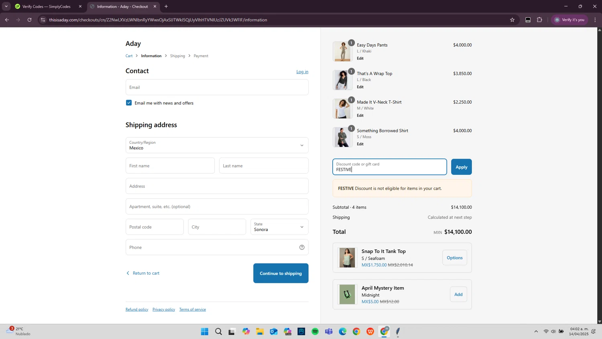This screenshot has width=602, height=339.
Task: Close the Aday Checkout tab
Action: tap(155, 6)
